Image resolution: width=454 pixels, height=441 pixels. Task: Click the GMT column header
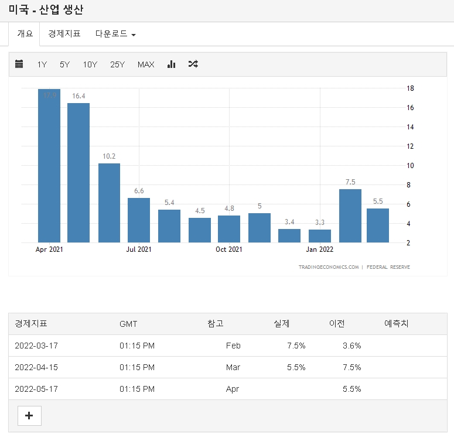point(128,324)
